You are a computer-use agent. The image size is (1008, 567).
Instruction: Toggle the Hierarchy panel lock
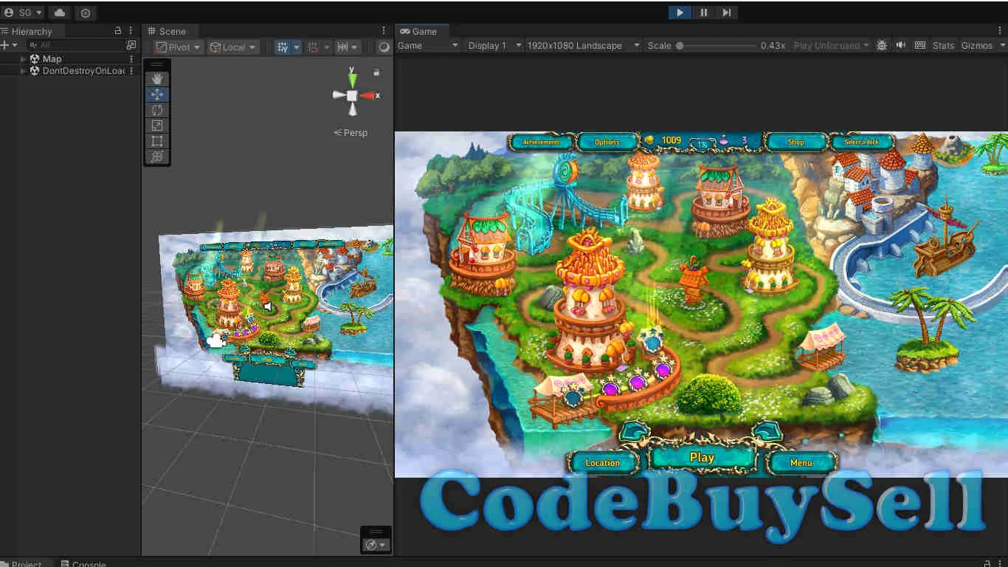coord(118,31)
